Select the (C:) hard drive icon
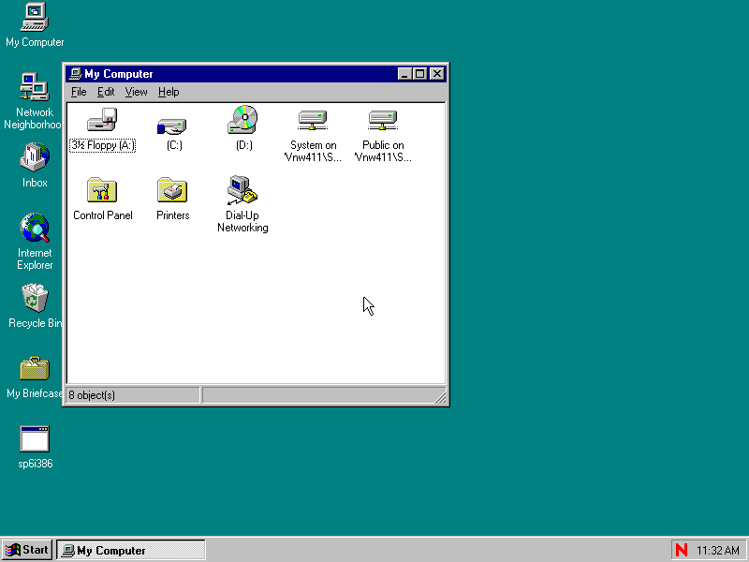The width and height of the screenshot is (749, 562). pos(172,123)
